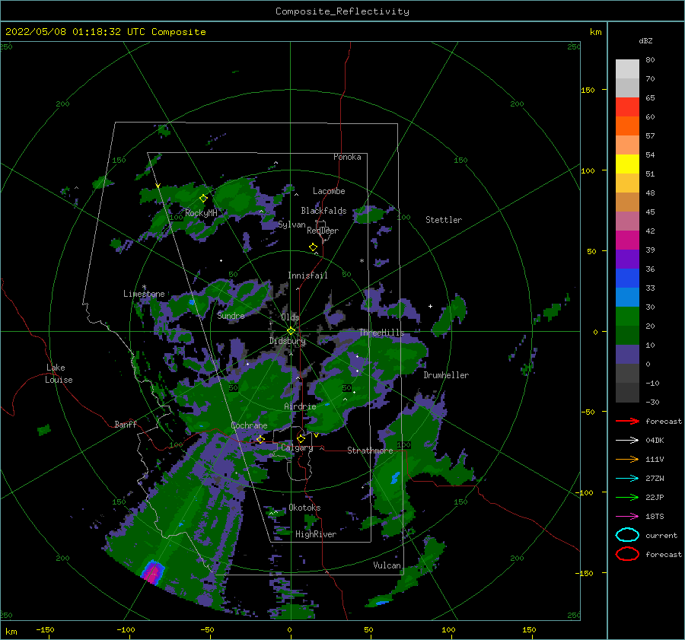Click the Vulcan city label
This screenshot has height=640, width=685.
coord(387,565)
